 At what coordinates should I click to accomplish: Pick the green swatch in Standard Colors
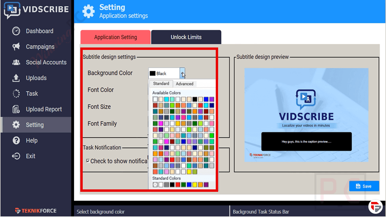183,185
